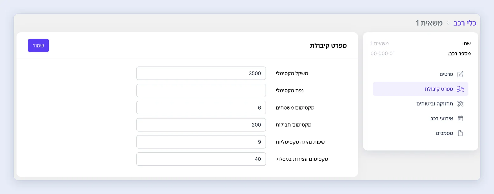Select מפרט קיבולת in the sidebar
Viewport: 494px width, 194px height.
[421, 89]
